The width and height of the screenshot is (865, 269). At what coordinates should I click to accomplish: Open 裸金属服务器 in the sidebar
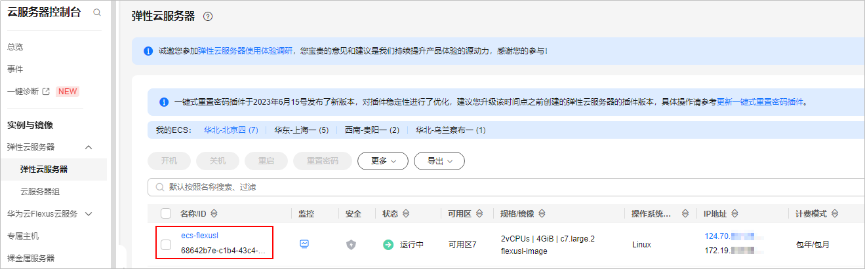pos(31,258)
